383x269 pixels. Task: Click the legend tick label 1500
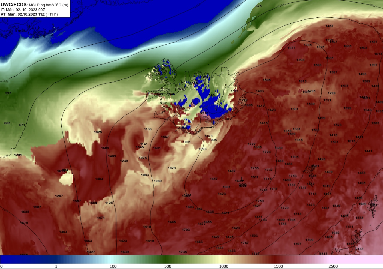[278, 266]
